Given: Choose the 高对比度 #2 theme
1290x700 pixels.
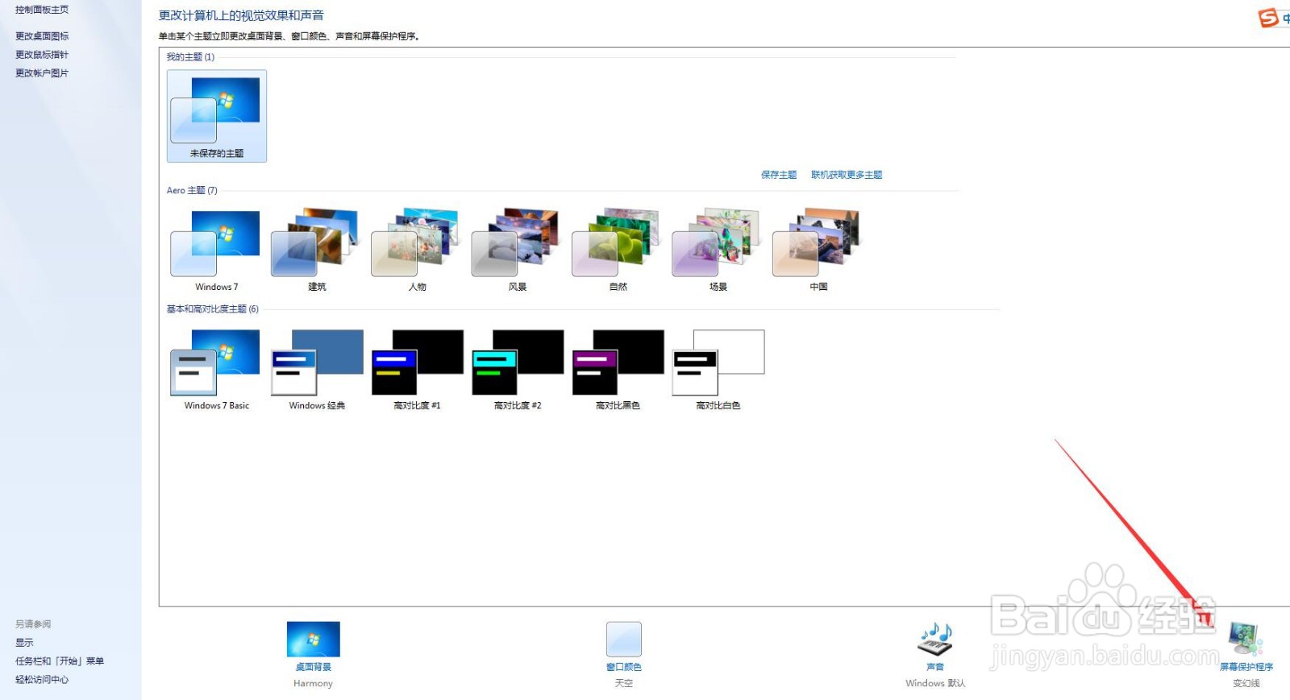Looking at the screenshot, I should tap(517, 369).
